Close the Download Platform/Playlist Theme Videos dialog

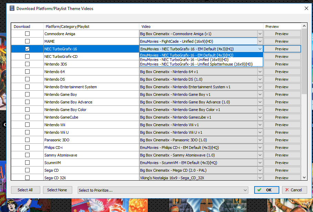[x=306, y=8]
